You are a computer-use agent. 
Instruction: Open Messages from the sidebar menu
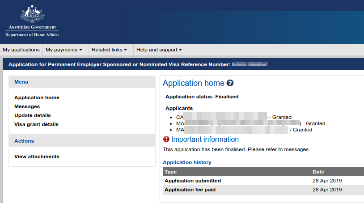tap(27, 106)
